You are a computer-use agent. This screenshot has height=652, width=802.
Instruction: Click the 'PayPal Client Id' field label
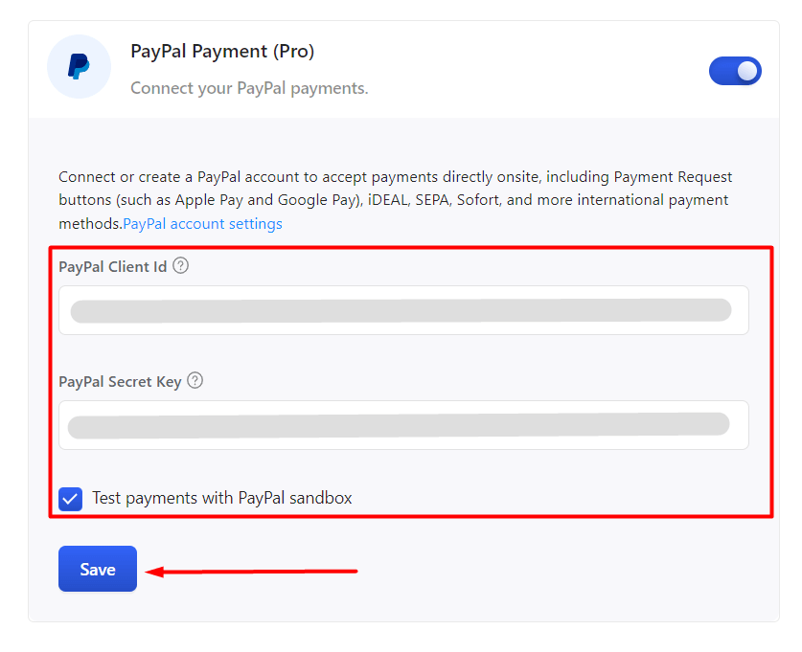(x=112, y=267)
